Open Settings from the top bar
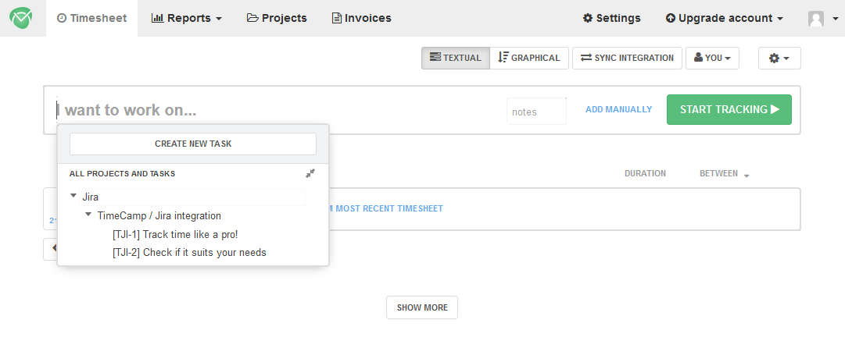Screen dimensions: 845x341 tap(611, 18)
